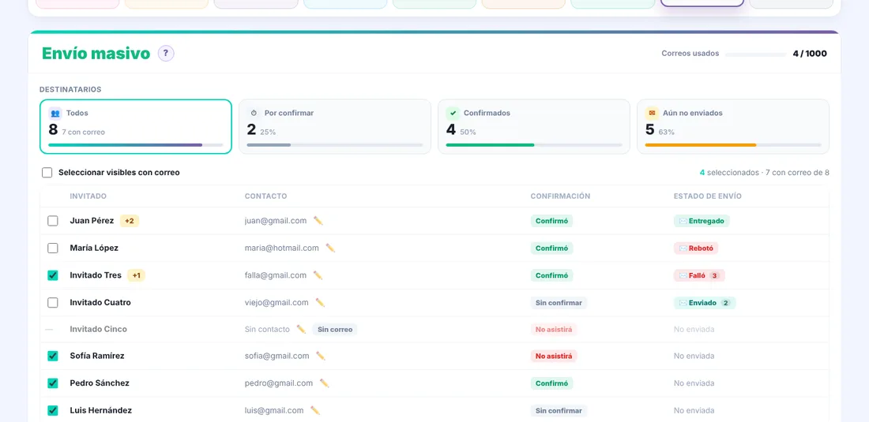Click the CONTACTO column header

(266, 196)
